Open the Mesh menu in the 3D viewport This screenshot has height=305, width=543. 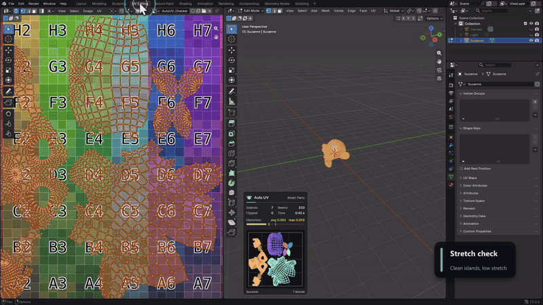pos(325,11)
